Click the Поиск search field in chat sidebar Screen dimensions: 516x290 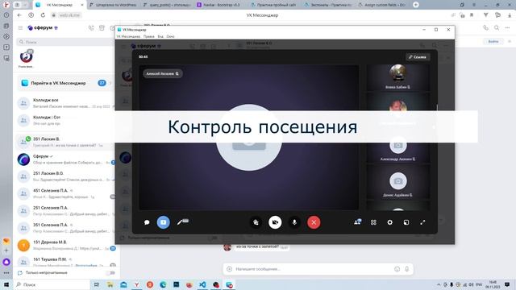click(x=64, y=42)
